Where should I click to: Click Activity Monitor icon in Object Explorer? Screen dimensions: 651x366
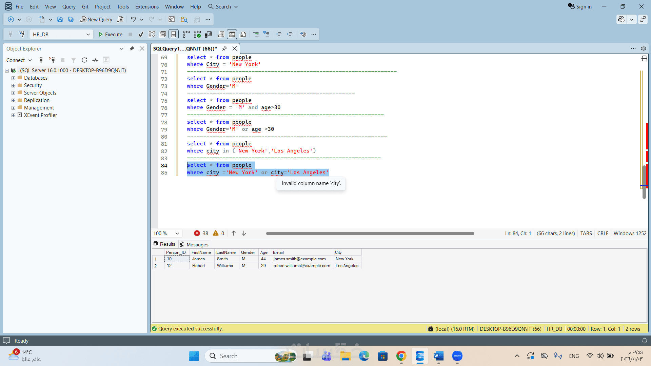[x=95, y=60]
